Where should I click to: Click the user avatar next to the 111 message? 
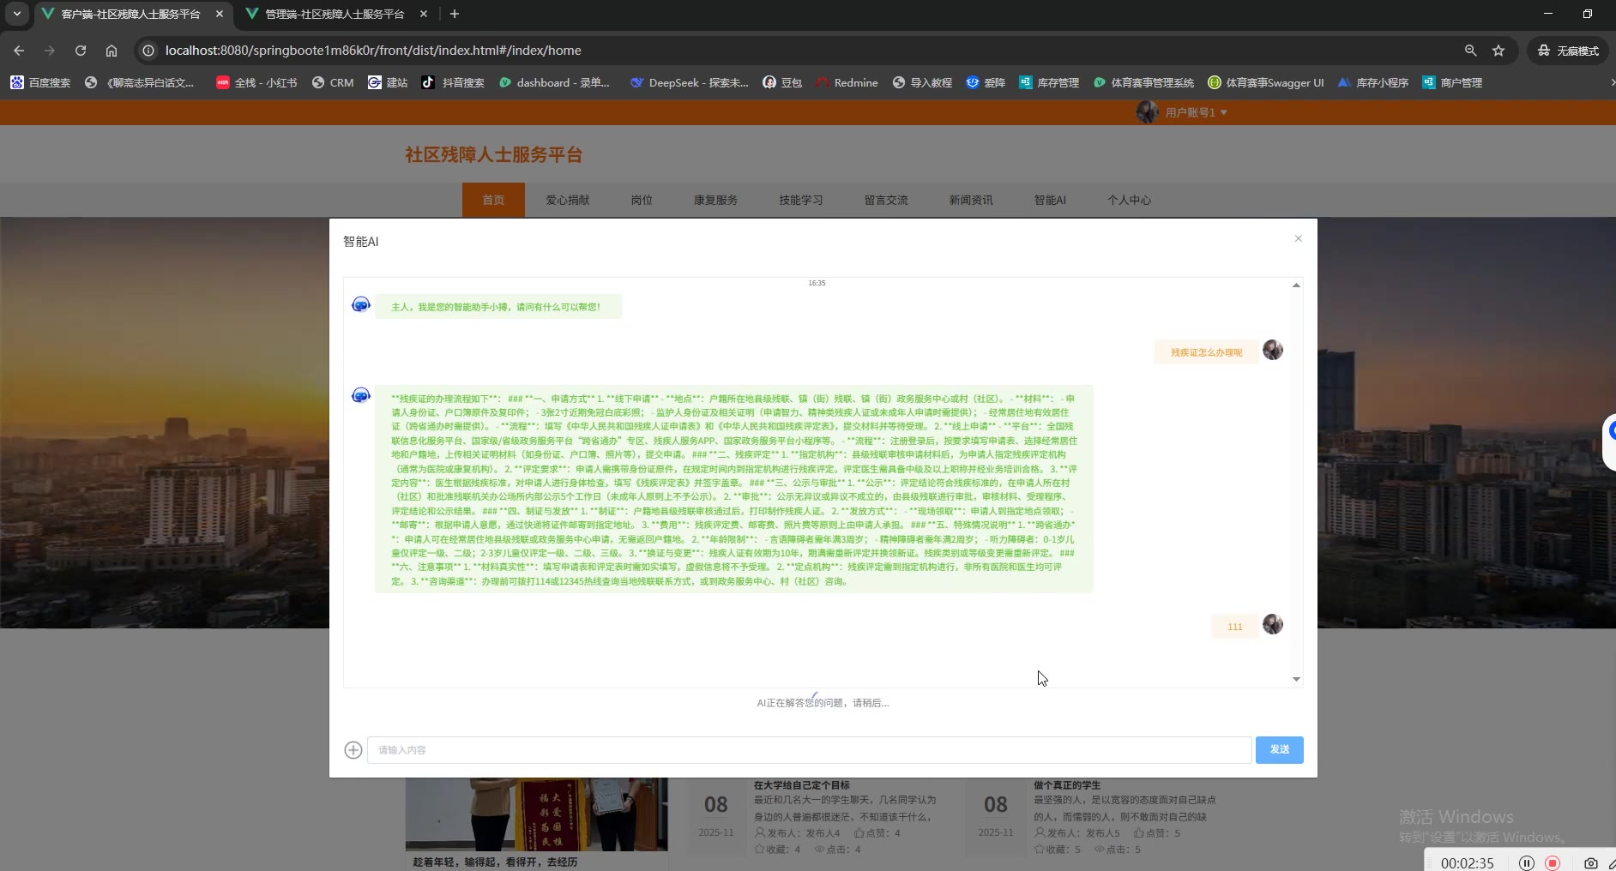[x=1273, y=624]
